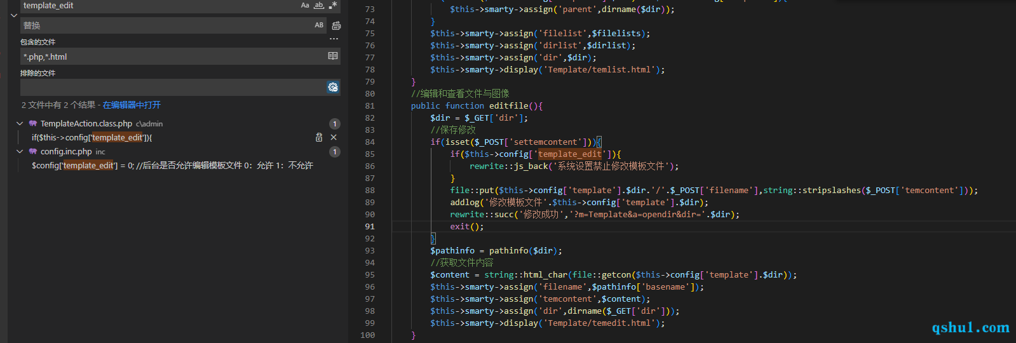Click 'file::put' on line 88
This screenshot has width=1016, height=343.
point(472,191)
